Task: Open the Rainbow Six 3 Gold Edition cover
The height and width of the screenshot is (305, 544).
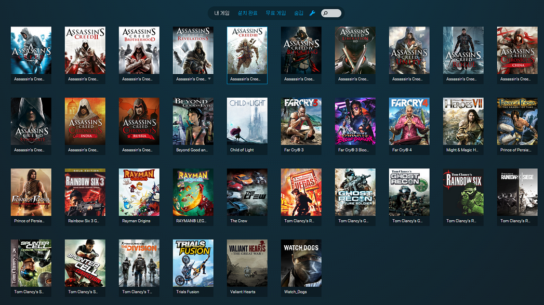Action: [x=85, y=192]
